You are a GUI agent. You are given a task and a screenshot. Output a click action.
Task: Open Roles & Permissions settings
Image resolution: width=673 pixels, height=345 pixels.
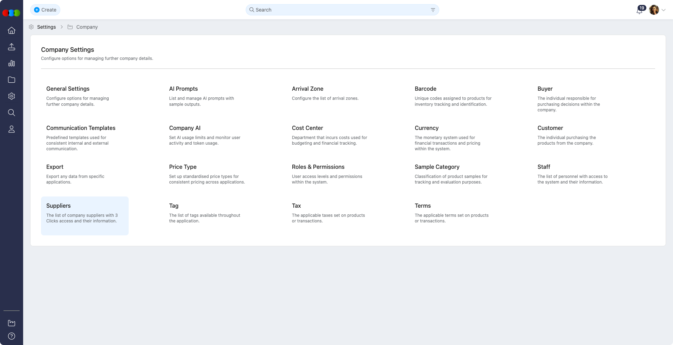(x=318, y=167)
